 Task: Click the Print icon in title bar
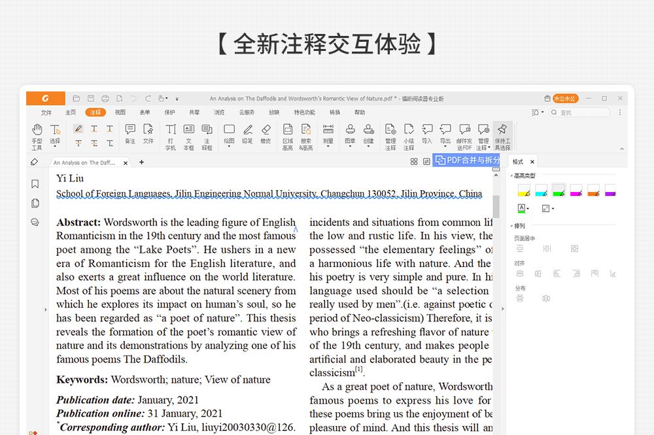tap(105, 99)
